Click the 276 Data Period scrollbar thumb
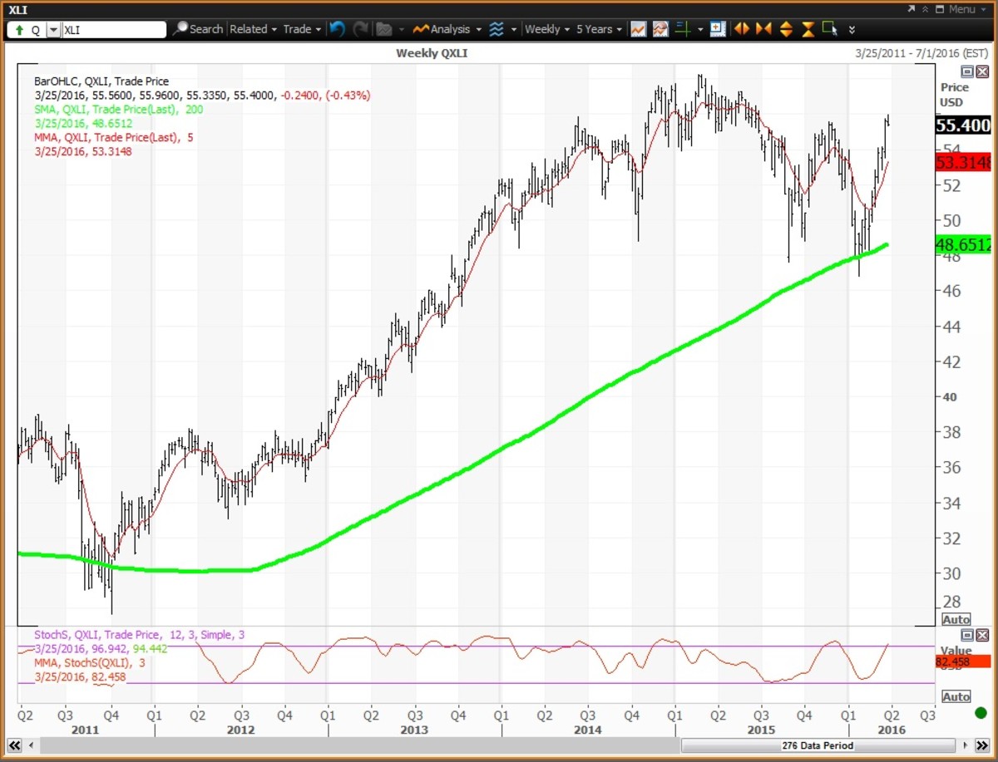998x762 pixels. click(815, 745)
